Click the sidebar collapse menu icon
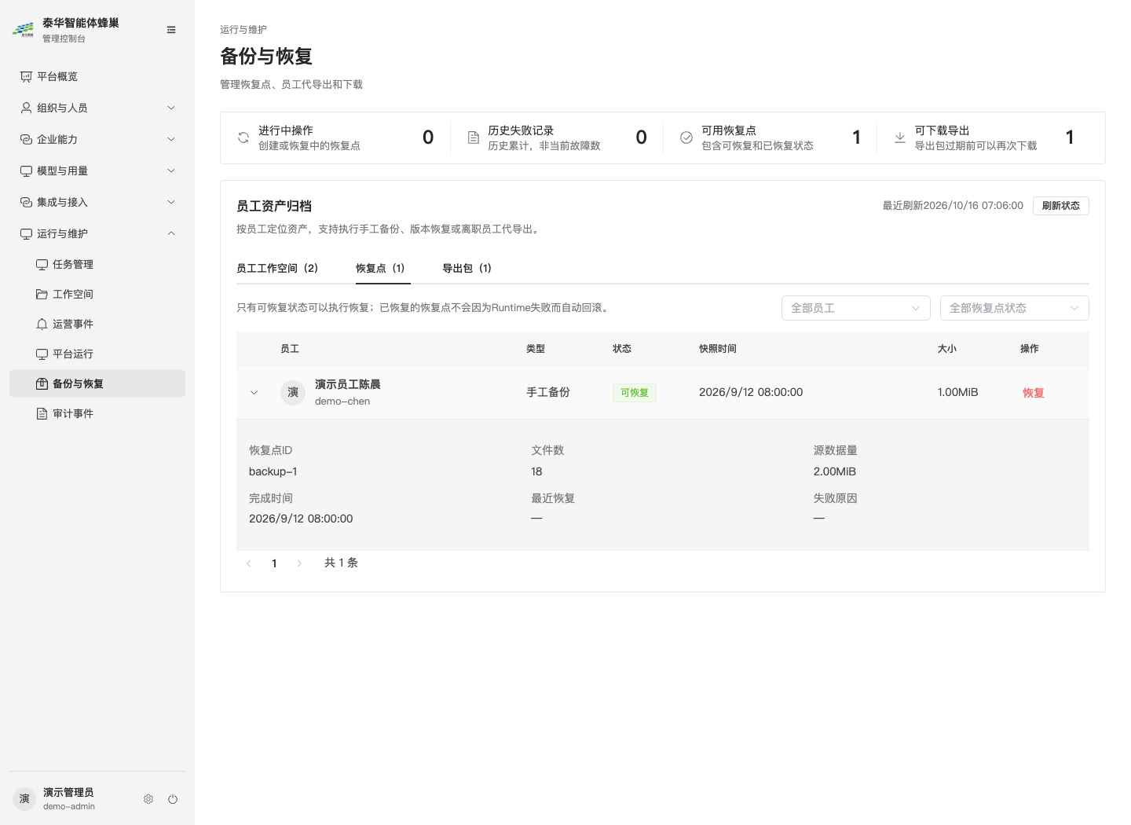Image resolution: width=1131 pixels, height=825 pixels. click(171, 30)
